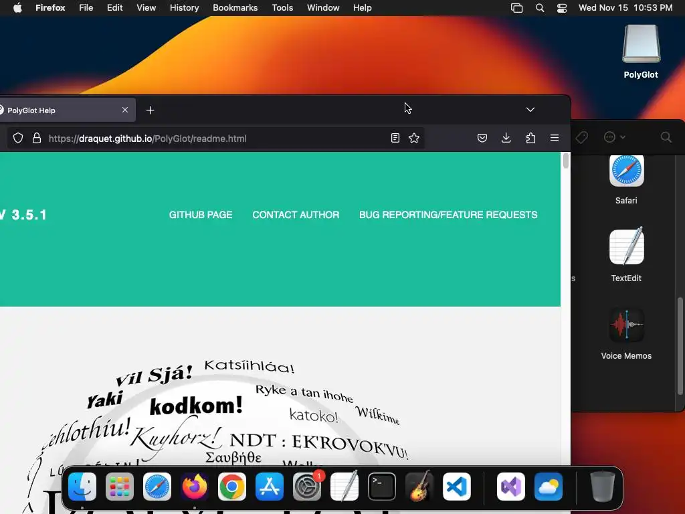The width and height of the screenshot is (685, 514).
Task: Open the File menu
Action: point(86,8)
